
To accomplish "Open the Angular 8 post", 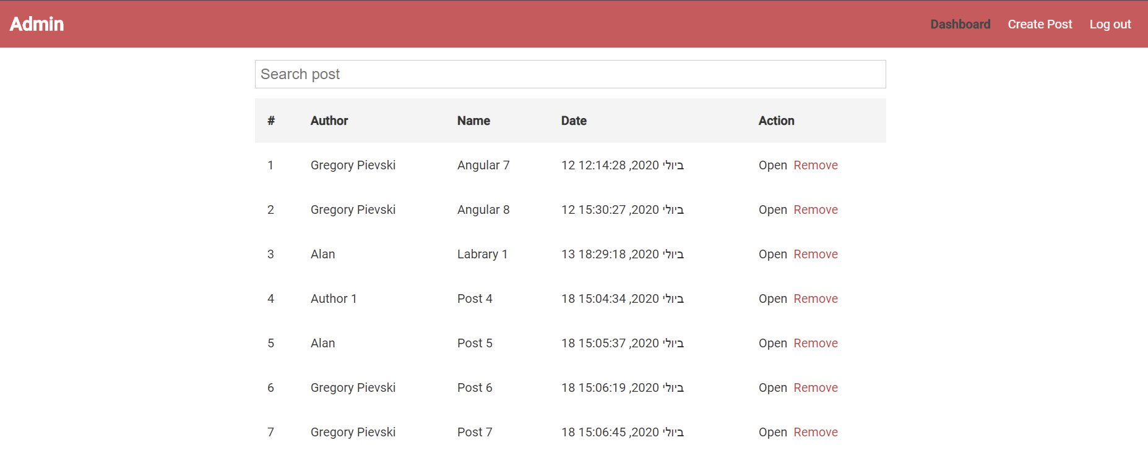I will coord(772,210).
